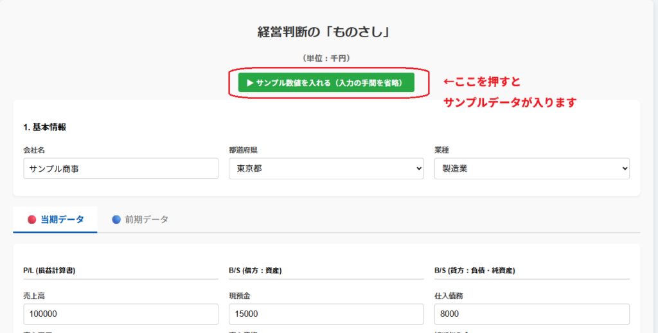The height and width of the screenshot is (333, 658).
Task: Click the 会社名 field containing サンプル商事
Action: [121, 169]
